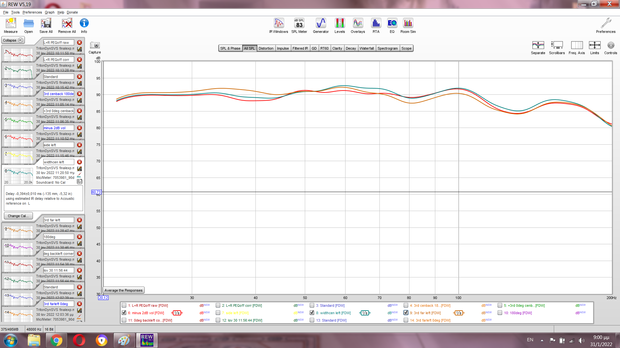Open Opera from the taskbar
The width and height of the screenshot is (620, 348).
coord(79,340)
